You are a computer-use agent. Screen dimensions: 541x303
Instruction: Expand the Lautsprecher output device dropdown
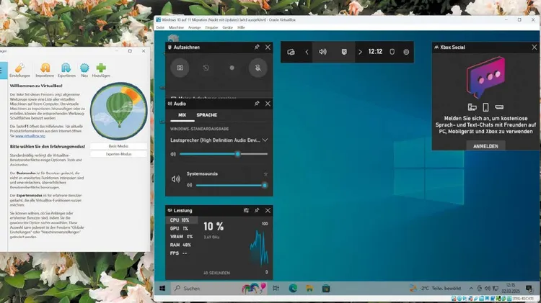[265, 140]
